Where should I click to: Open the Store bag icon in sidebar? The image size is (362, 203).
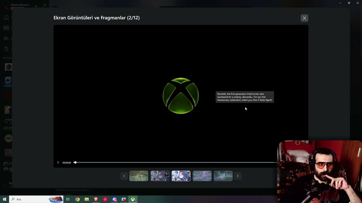(x=6, y=49)
